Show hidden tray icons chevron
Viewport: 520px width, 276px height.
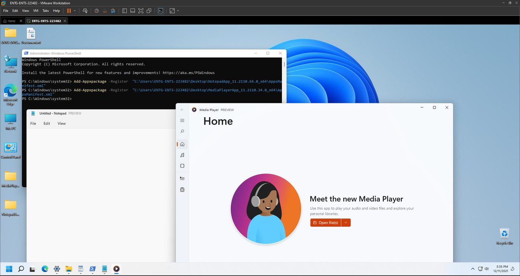pos(472,269)
